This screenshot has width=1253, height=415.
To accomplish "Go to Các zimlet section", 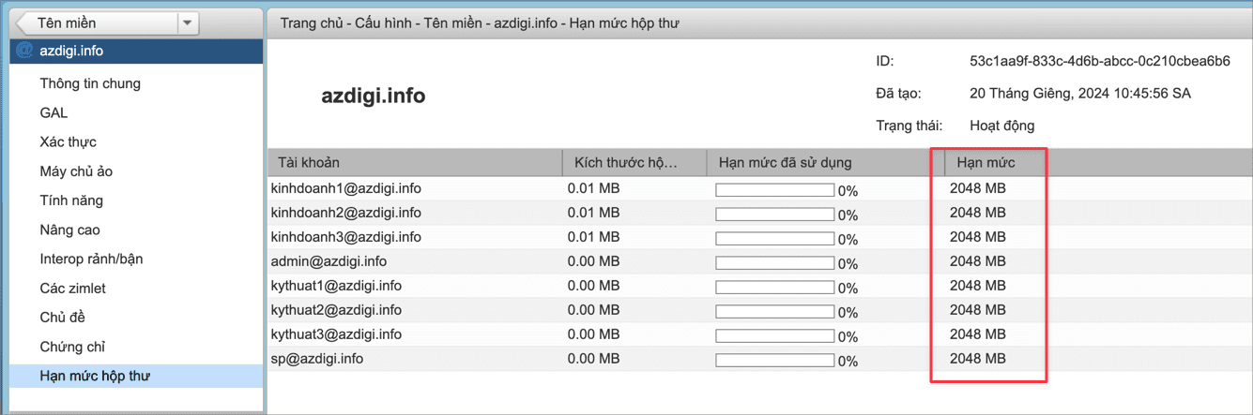I will (x=72, y=289).
